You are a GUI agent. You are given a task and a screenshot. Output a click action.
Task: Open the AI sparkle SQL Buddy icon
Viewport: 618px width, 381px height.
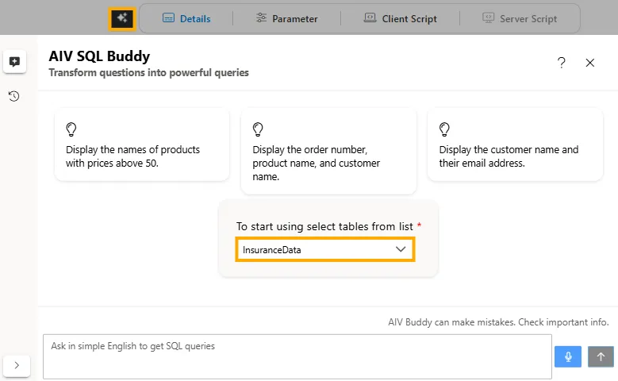[x=121, y=17]
